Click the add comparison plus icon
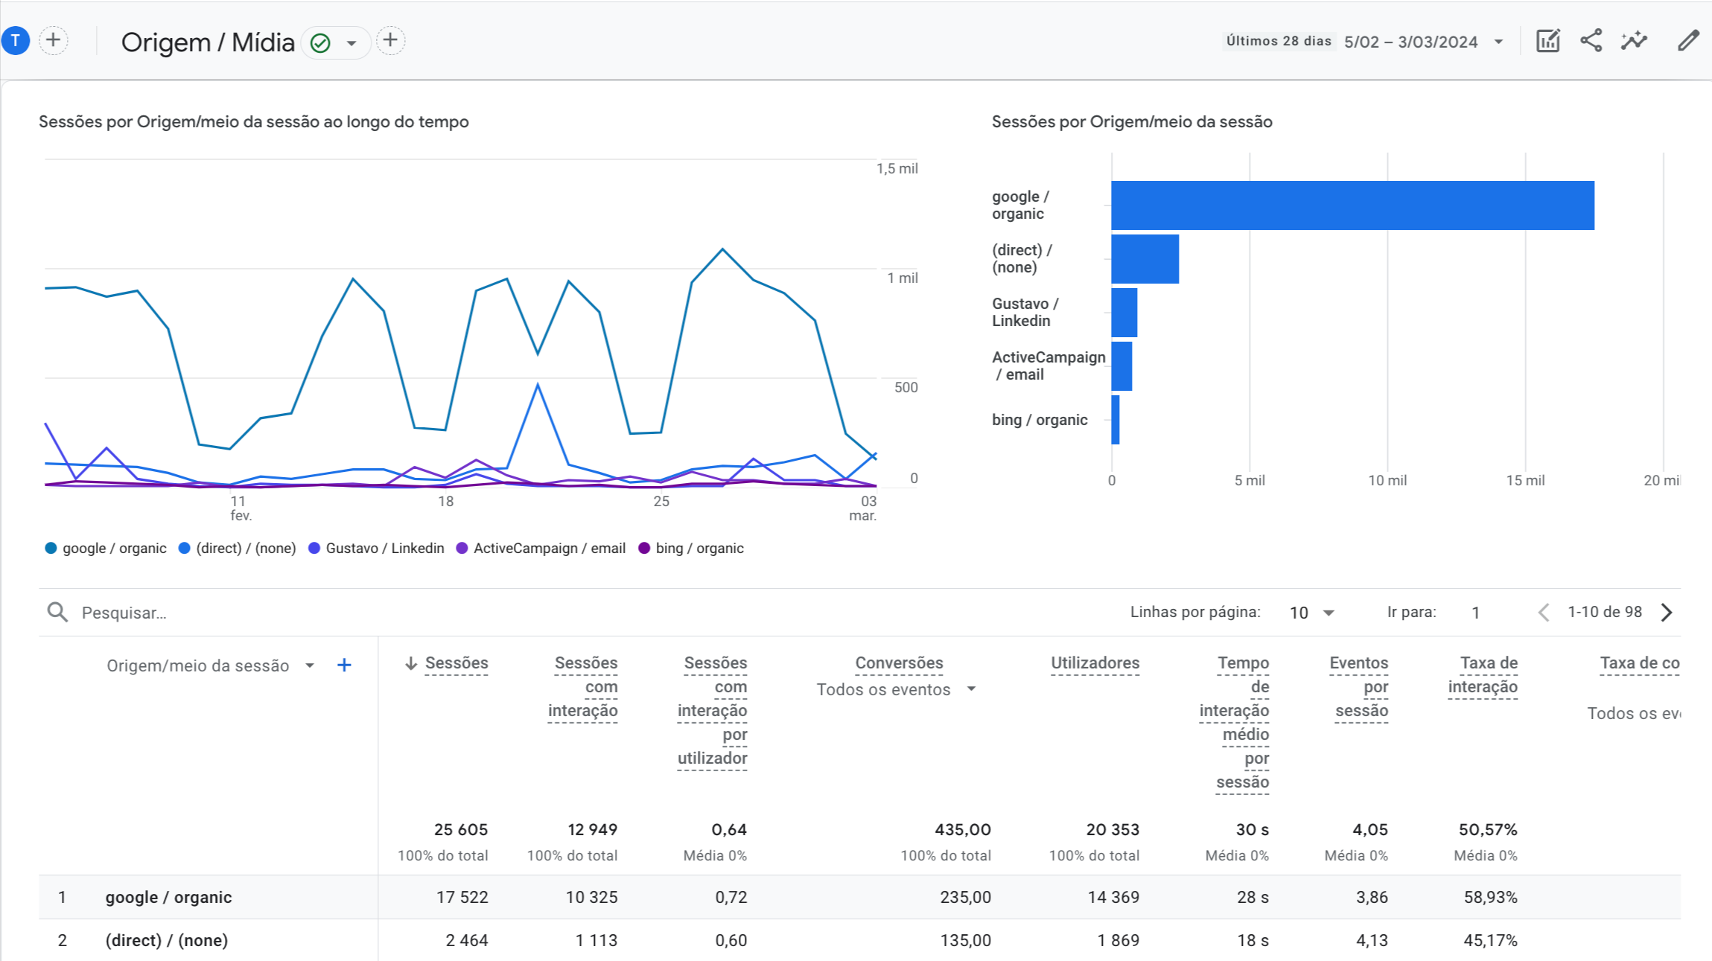The width and height of the screenshot is (1712, 961). 53,40
